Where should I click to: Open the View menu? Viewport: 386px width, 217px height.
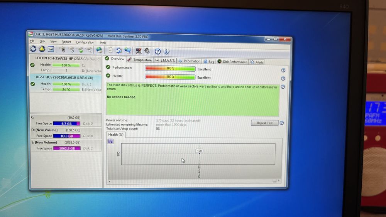point(53,42)
